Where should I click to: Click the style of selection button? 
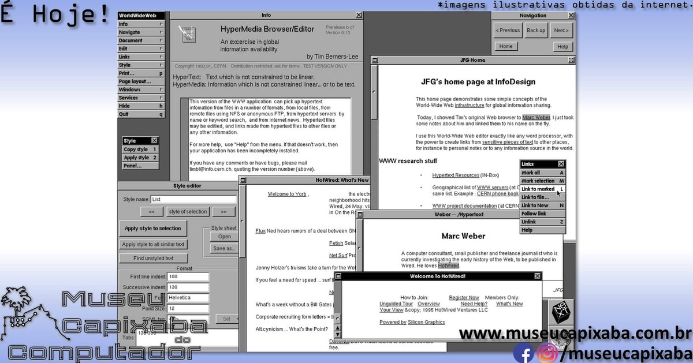(188, 212)
